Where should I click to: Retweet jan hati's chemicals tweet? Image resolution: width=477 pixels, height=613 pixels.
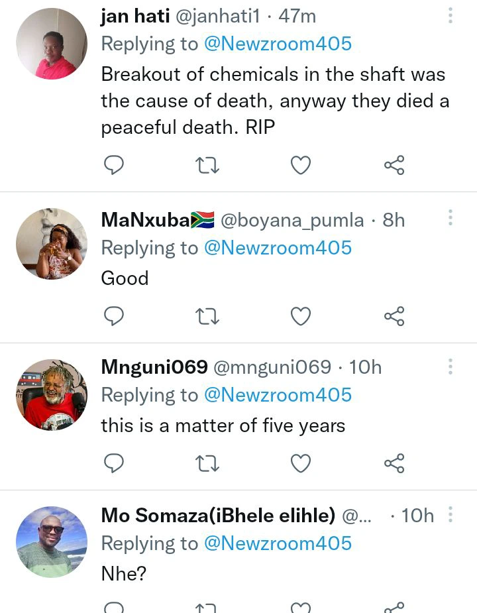(x=207, y=164)
